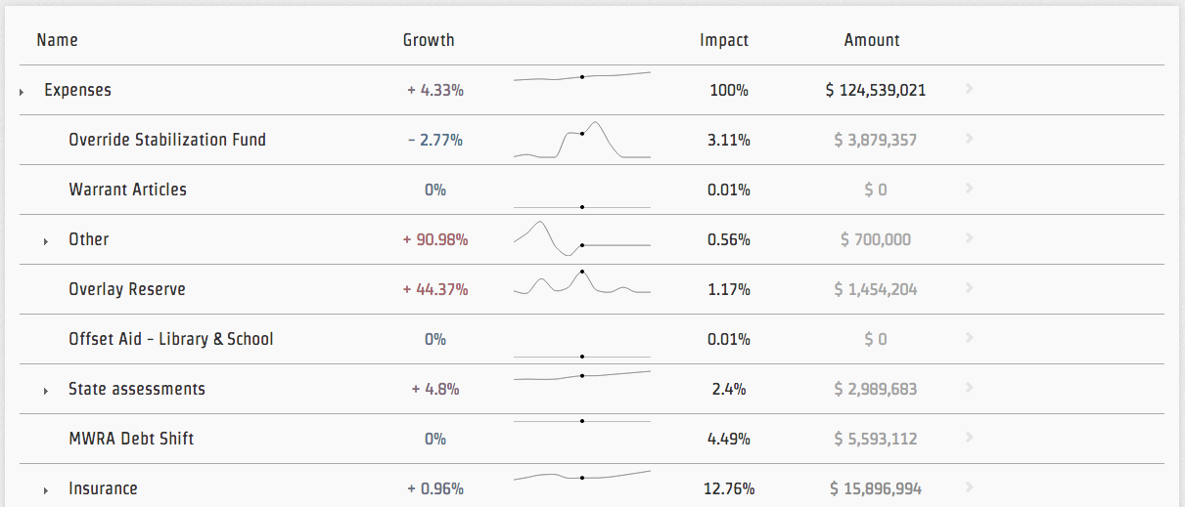Click right chevron on State assessments row
Viewport: 1185px width, 507px height.
tap(969, 388)
